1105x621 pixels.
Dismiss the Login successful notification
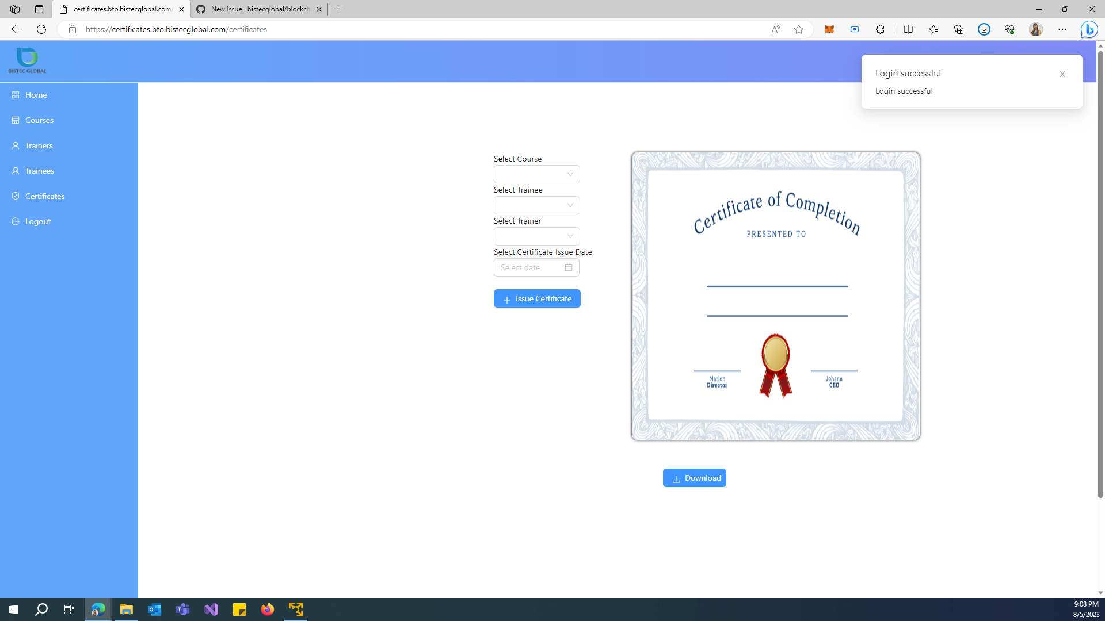click(x=1061, y=74)
